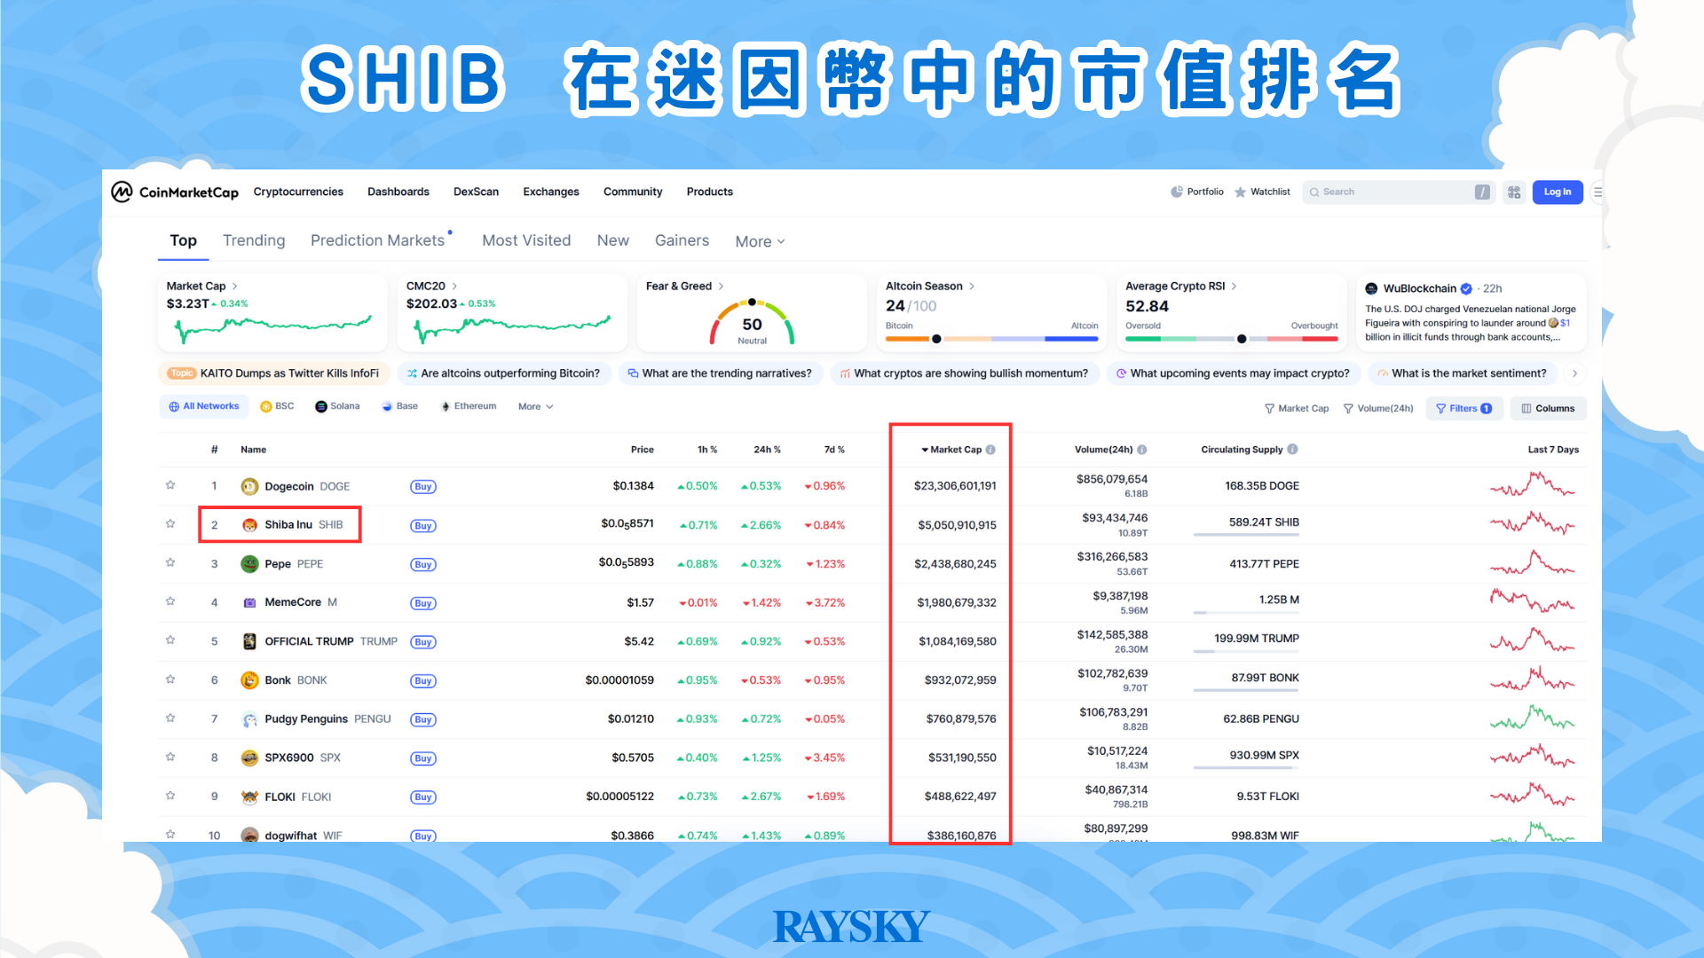Open the Filters button
This screenshot has width=1704, height=958.
1464,408
